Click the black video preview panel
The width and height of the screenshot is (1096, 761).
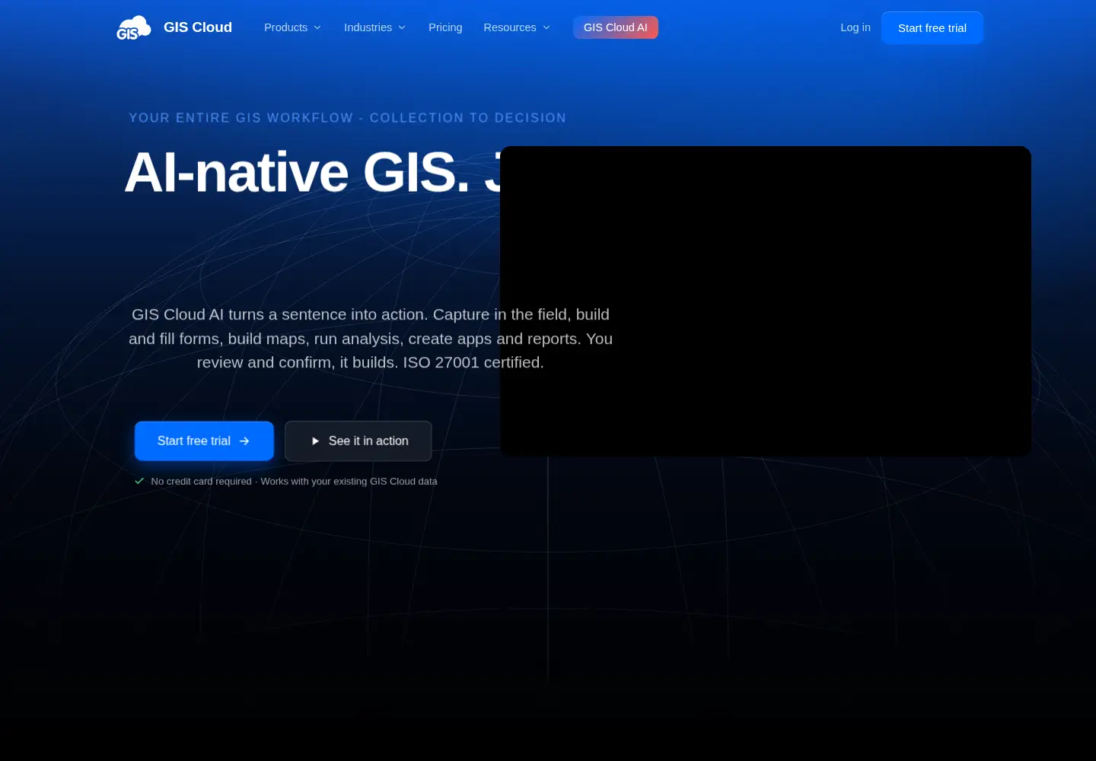[766, 301]
